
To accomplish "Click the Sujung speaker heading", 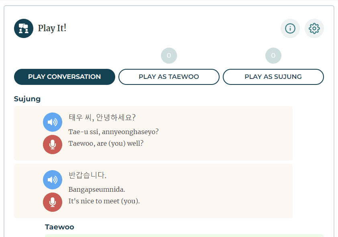I will (x=27, y=98).
